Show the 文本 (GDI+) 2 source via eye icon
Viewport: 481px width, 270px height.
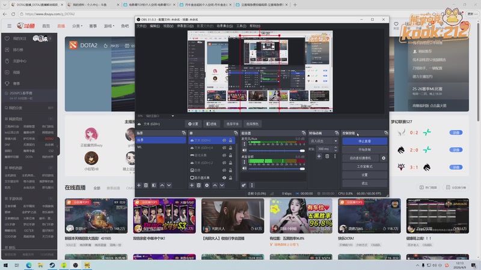(x=224, y=163)
